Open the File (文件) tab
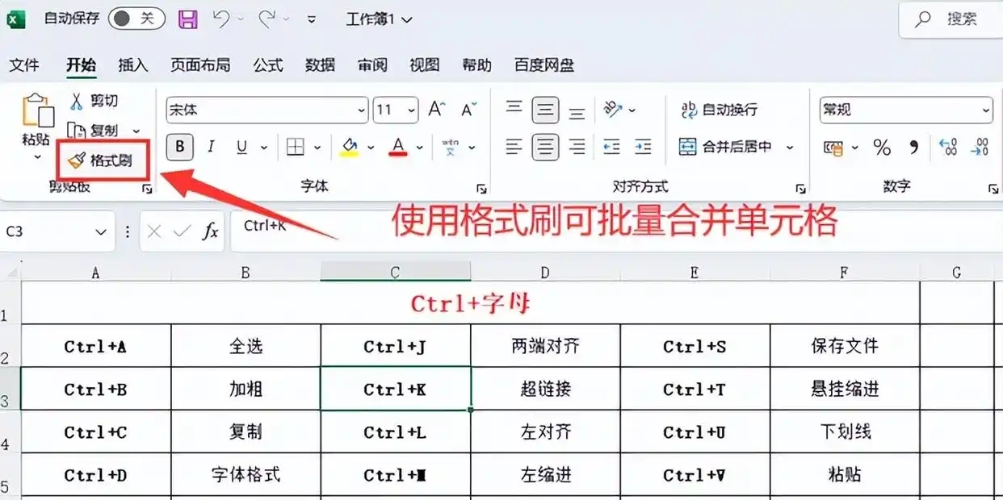Viewport: 1003px width, 500px height. point(24,65)
